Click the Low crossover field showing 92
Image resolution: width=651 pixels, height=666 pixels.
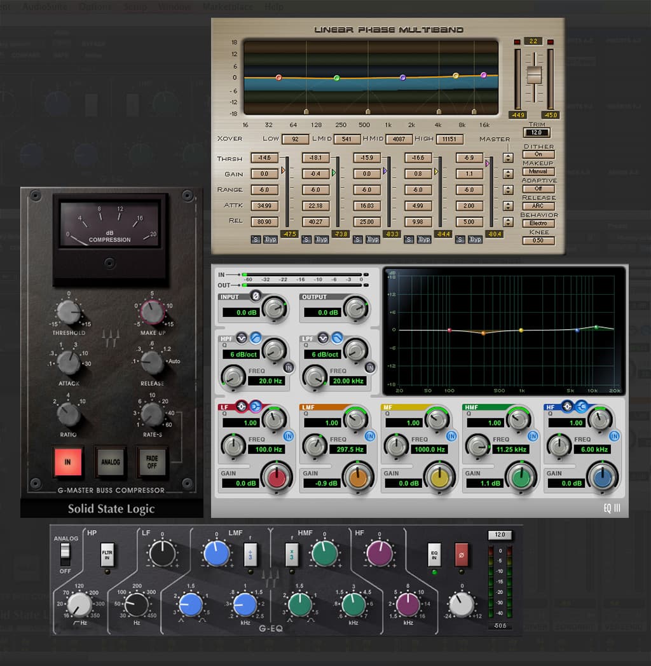pos(296,139)
